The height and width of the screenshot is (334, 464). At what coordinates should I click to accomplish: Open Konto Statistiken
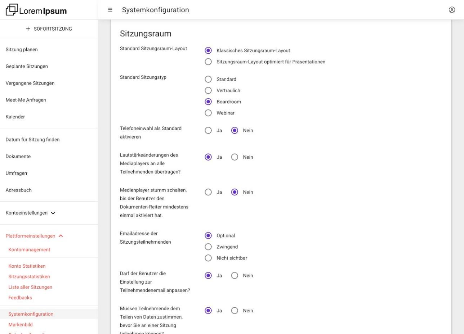[x=27, y=266]
